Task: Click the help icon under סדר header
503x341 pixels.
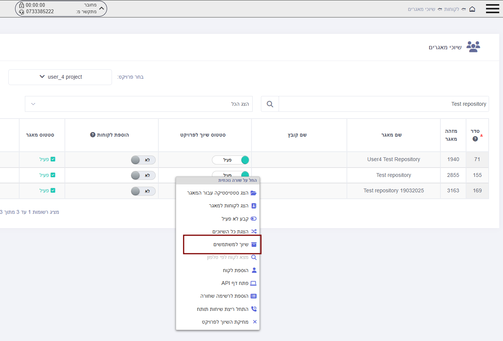Action: coord(475,139)
